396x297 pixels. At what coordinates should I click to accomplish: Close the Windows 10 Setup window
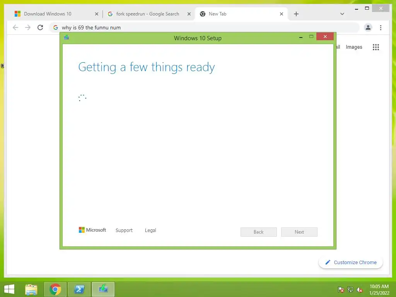point(325,37)
